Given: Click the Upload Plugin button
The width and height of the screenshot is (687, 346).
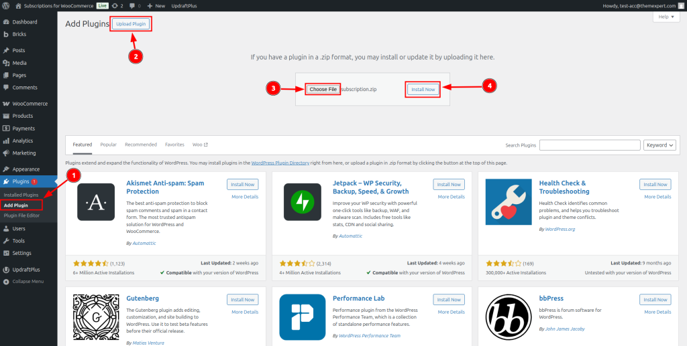Looking at the screenshot, I should point(131,23).
